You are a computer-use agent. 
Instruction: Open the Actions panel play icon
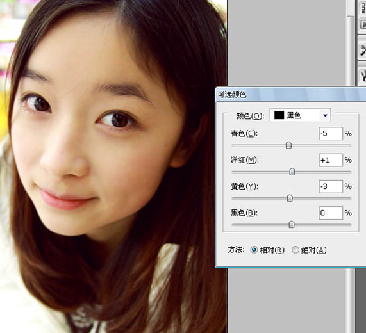[363, 24]
